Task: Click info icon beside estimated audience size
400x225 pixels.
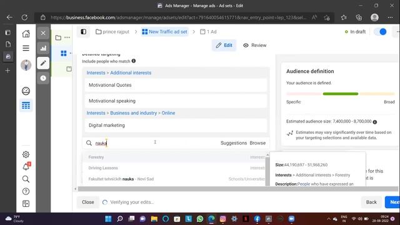Action: click(x=375, y=122)
